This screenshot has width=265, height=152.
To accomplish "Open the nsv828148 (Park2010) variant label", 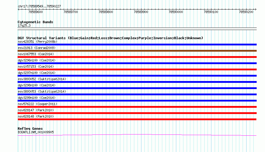I will [x=36, y=116].
